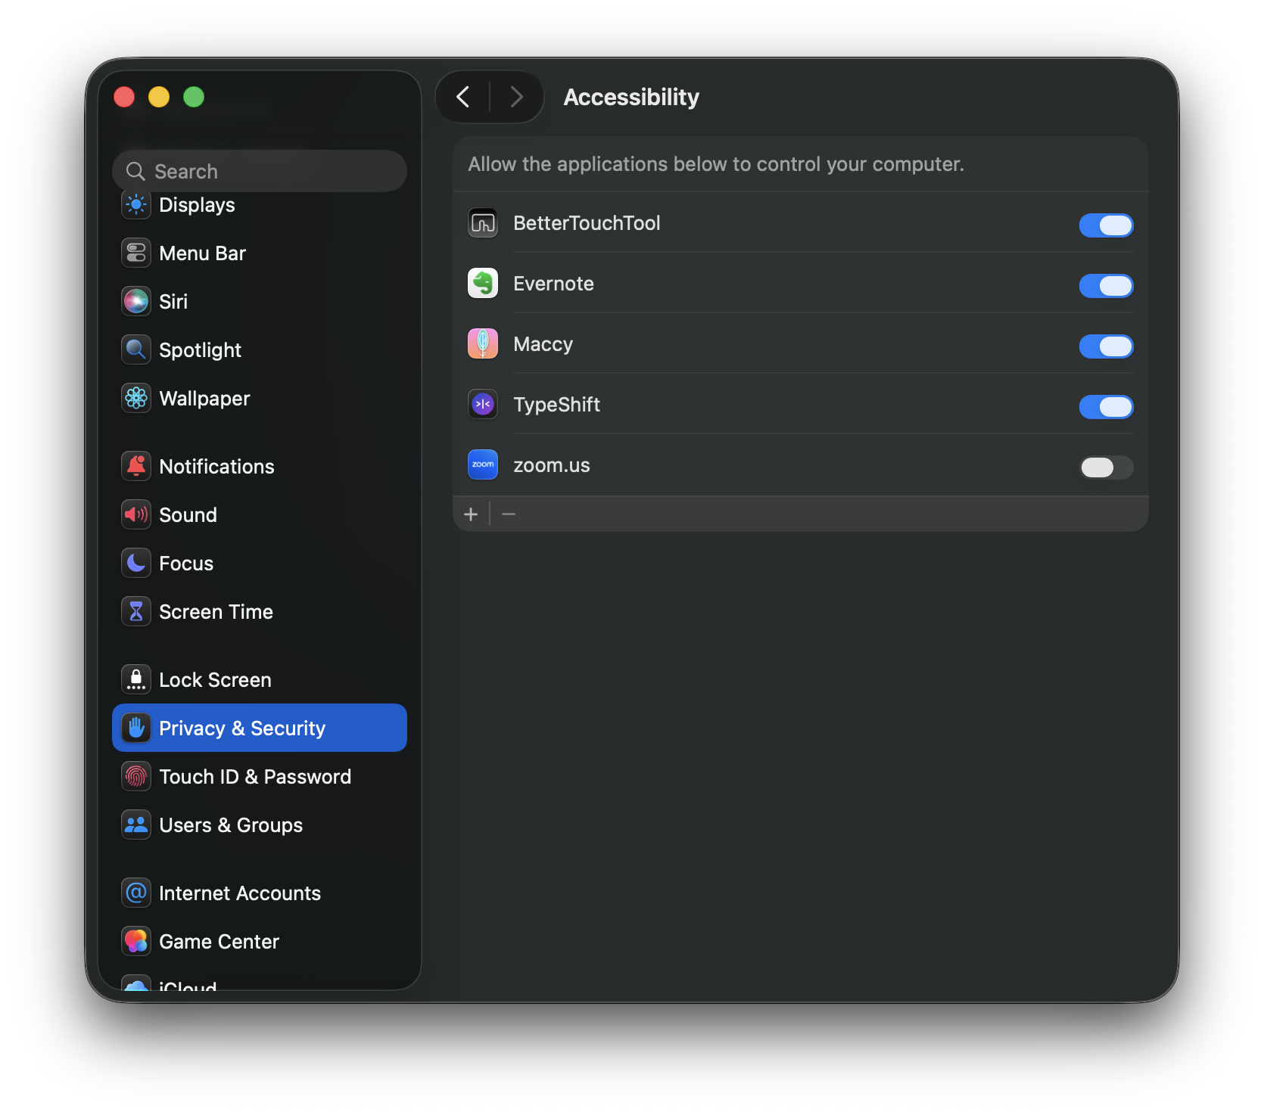The width and height of the screenshot is (1264, 1115).
Task: Click the Touch ID fingerprint icon
Action: (136, 777)
